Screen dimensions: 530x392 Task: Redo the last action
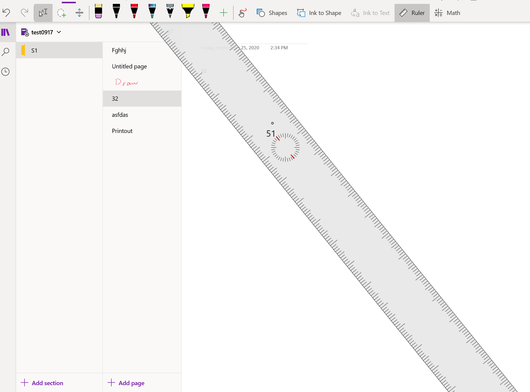coord(24,13)
